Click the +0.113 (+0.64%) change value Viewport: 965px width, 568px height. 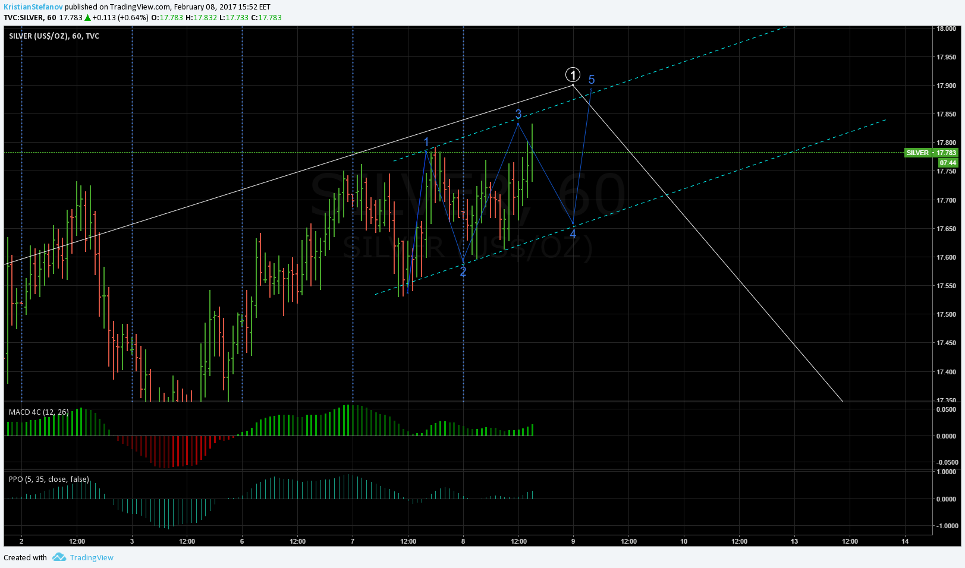121,18
